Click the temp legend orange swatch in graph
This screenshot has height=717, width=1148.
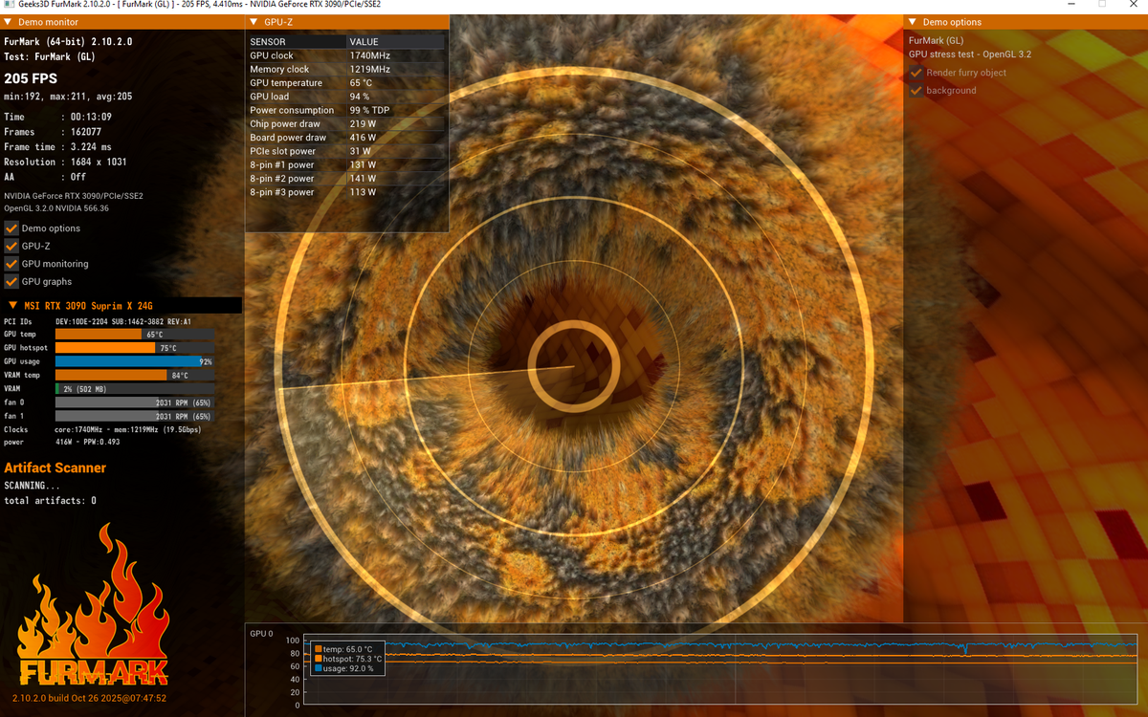pyautogui.click(x=319, y=649)
